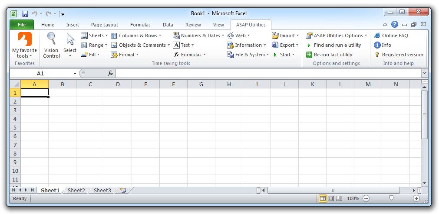Switch to Sheet3 tab
Viewport: 439px width, 214px height.
coord(102,190)
